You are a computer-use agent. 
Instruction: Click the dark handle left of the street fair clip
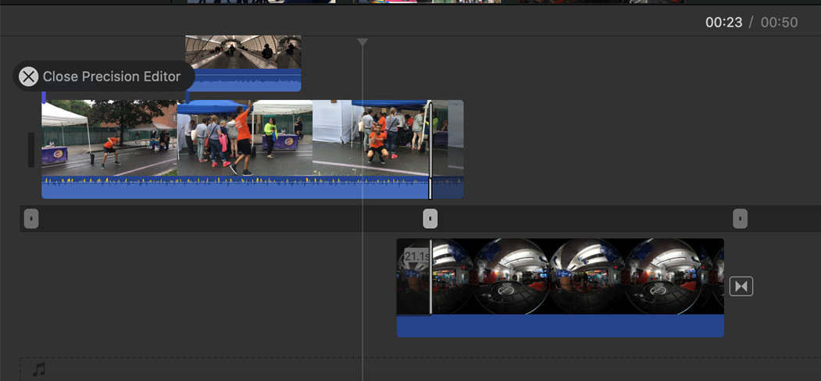click(31, 150)
